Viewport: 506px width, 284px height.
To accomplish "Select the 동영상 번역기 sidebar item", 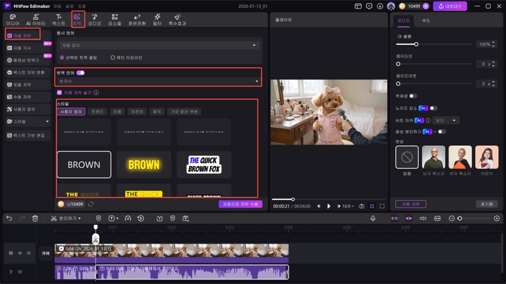I will (x=28, y=60).
